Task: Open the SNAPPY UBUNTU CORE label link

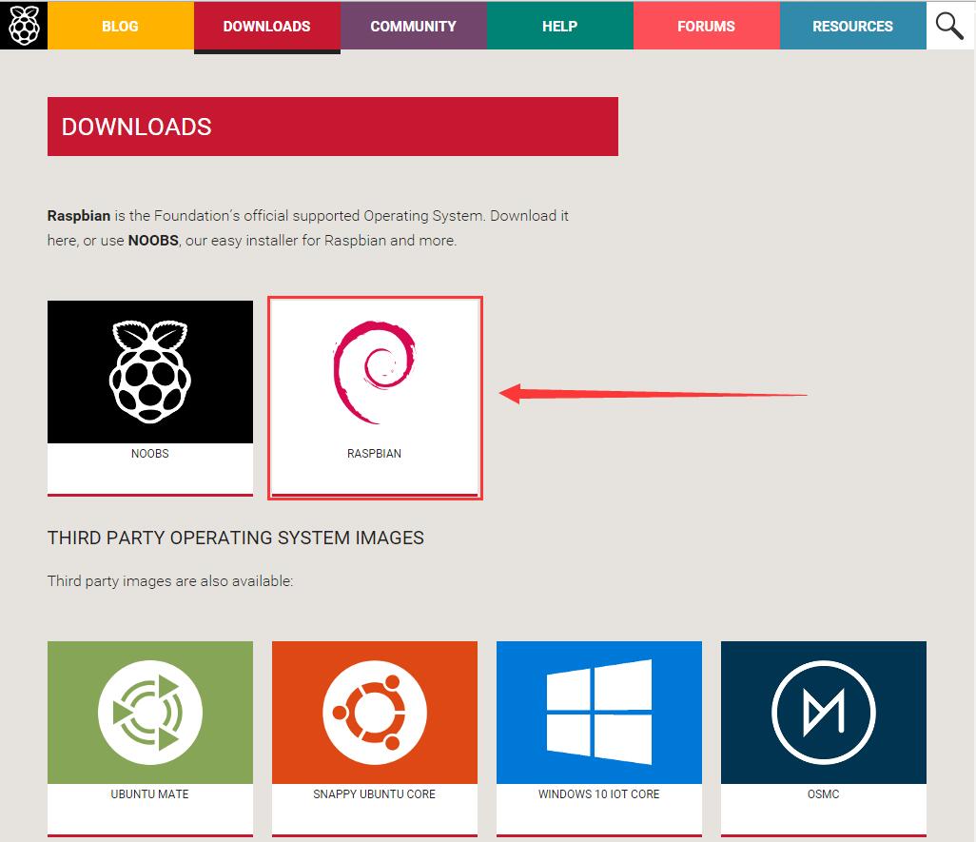Action: tap(374, 794)
